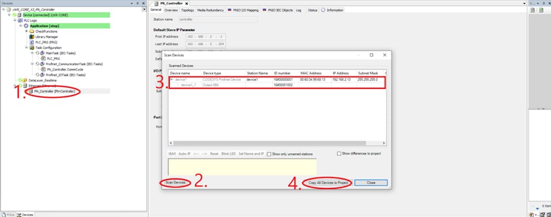551x217 pixels.
Task: Close the PN_Controller editor tab
Action: [x=186, y=3]
